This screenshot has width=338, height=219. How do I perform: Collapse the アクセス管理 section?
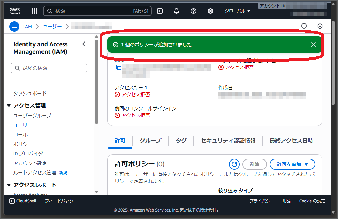click(9, 106)
